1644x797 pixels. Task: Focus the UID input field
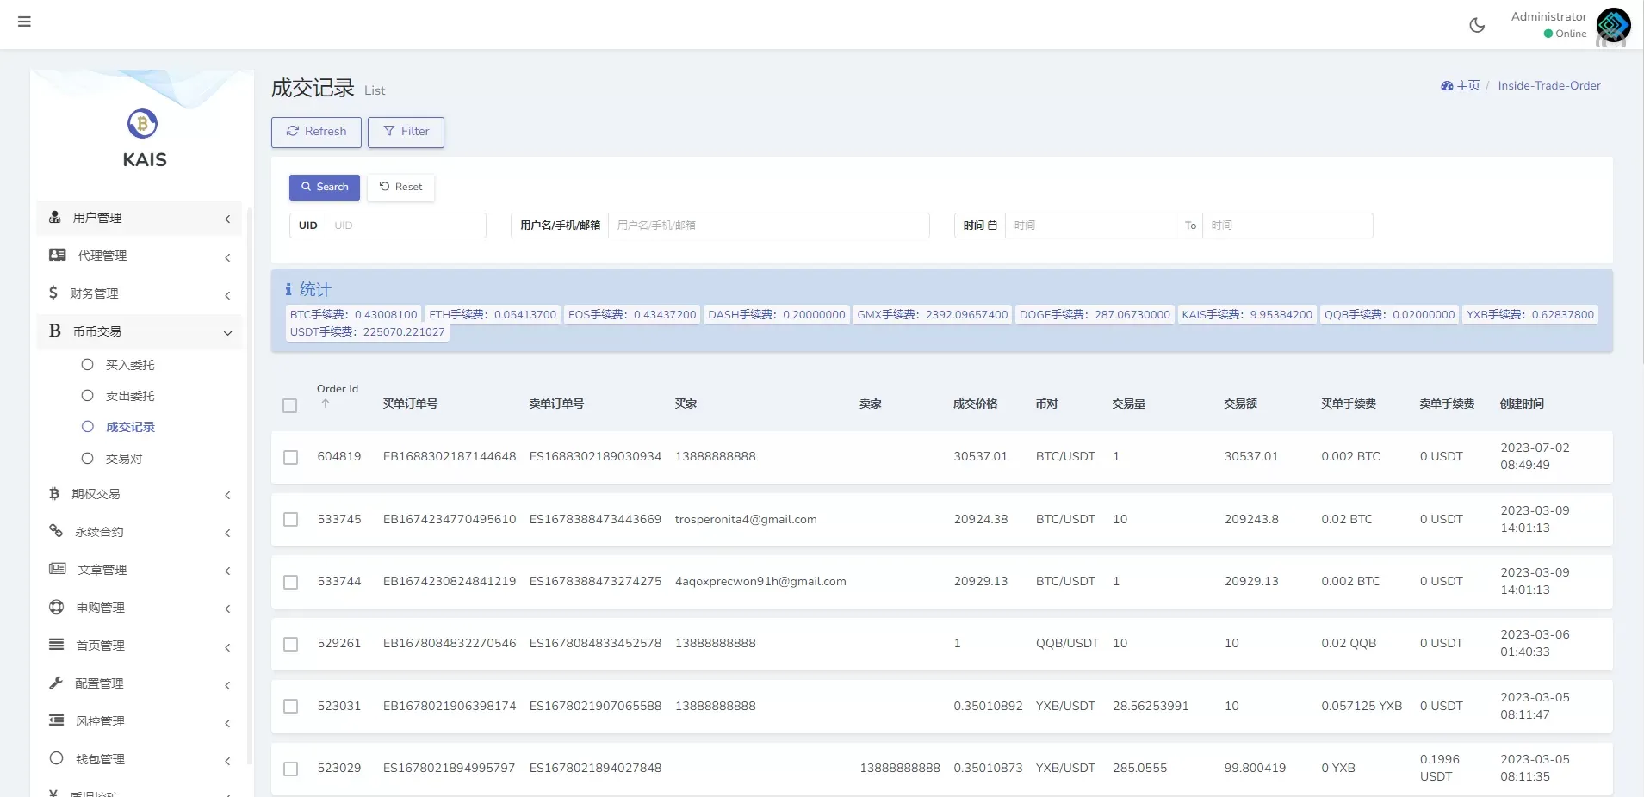tap(406, 226)
